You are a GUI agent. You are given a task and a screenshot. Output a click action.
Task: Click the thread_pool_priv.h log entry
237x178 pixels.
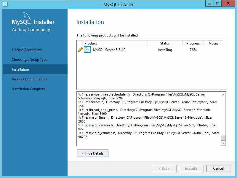click(x=144, y=112)
